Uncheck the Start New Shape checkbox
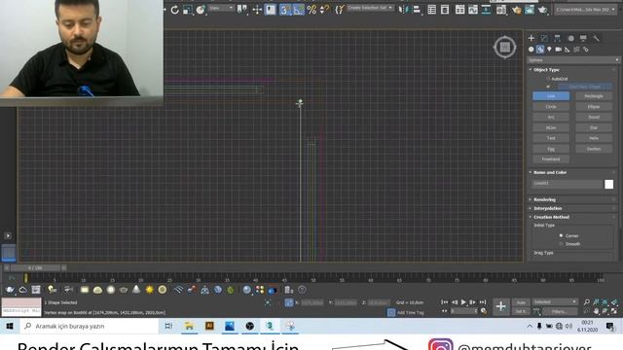This screenshot has width=623, height=350. (x=548, y=87)
